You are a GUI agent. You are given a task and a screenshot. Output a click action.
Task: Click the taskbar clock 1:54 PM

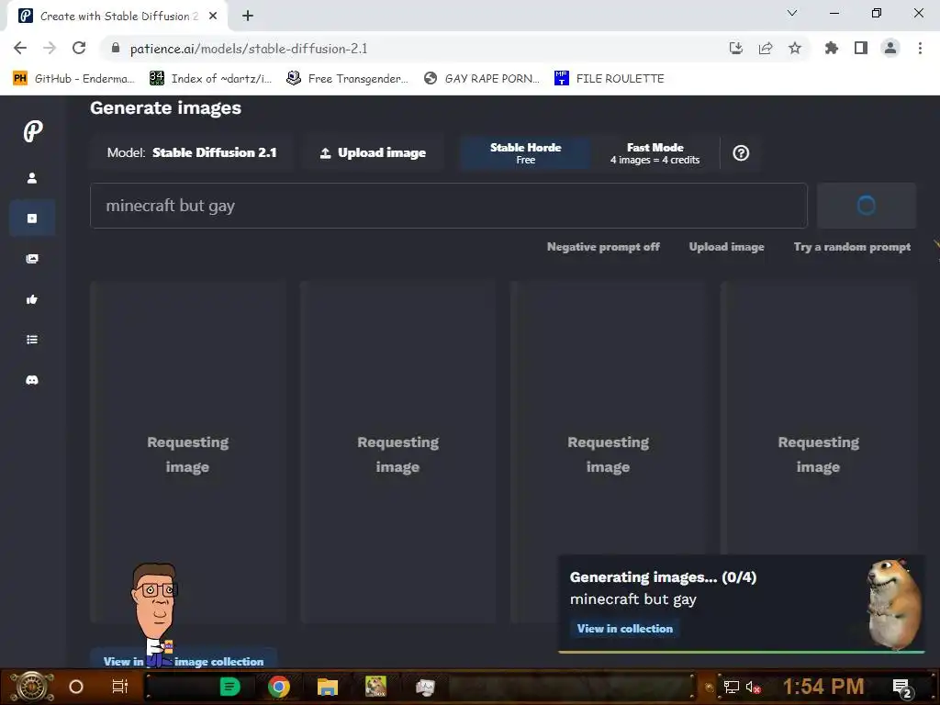coord(823,687)
